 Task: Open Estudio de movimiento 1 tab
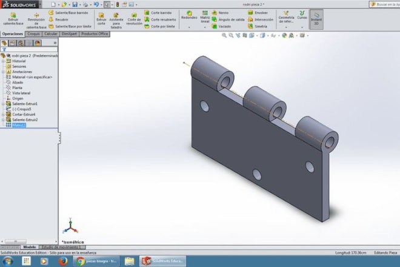click(x=62, y=247)
